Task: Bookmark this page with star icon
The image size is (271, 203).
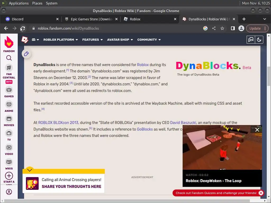Action: click(x=222, y=28)
